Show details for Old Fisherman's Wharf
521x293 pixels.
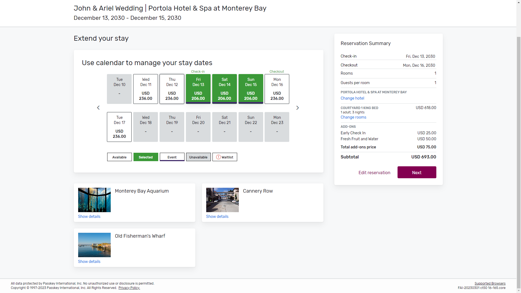pyautogui.click(x=89, y=262)
